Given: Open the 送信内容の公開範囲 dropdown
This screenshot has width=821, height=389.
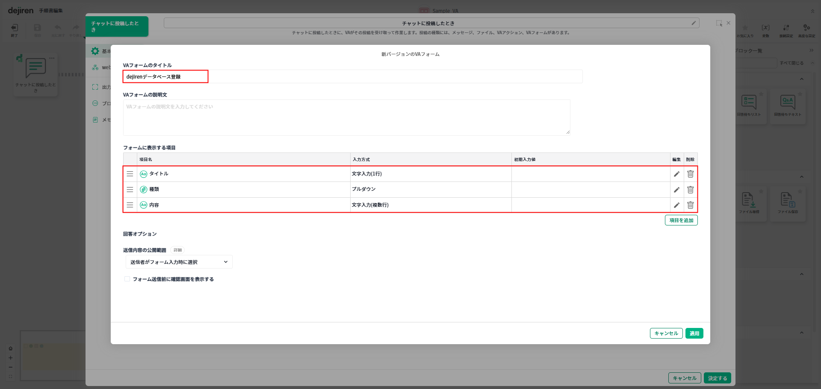Looking at the screenshot, I should 179,262.
